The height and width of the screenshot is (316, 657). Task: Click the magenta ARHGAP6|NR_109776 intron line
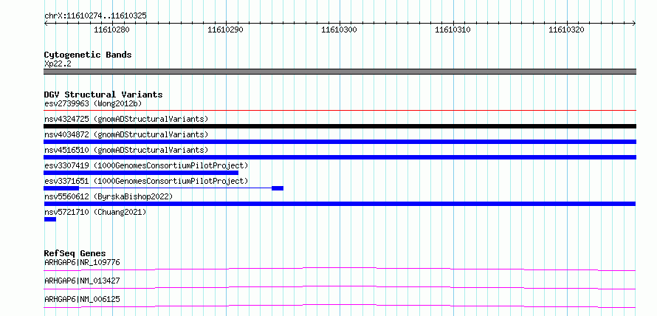pos(340,269)
